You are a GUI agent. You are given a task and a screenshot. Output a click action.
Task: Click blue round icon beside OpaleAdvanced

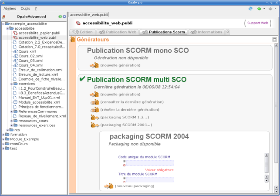pos(64,17)
